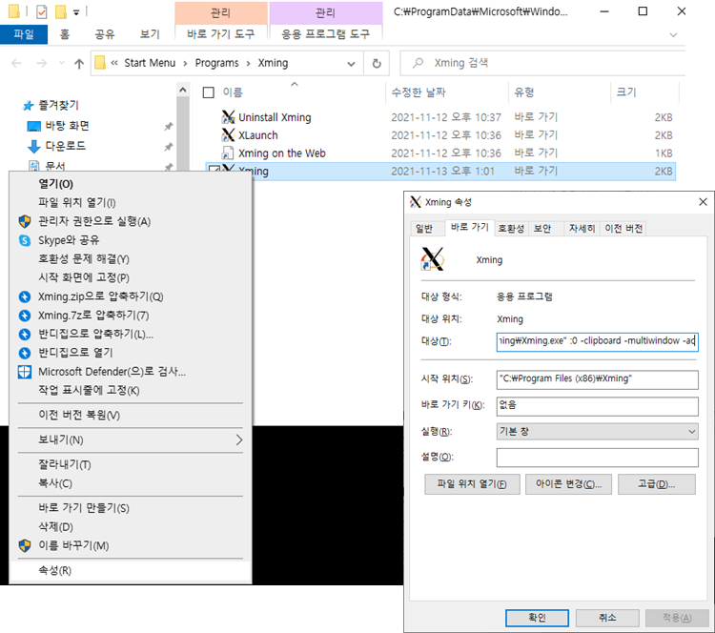715x633 pixels.
Task: Click the 확인 button
Action: tap(537, 618)
